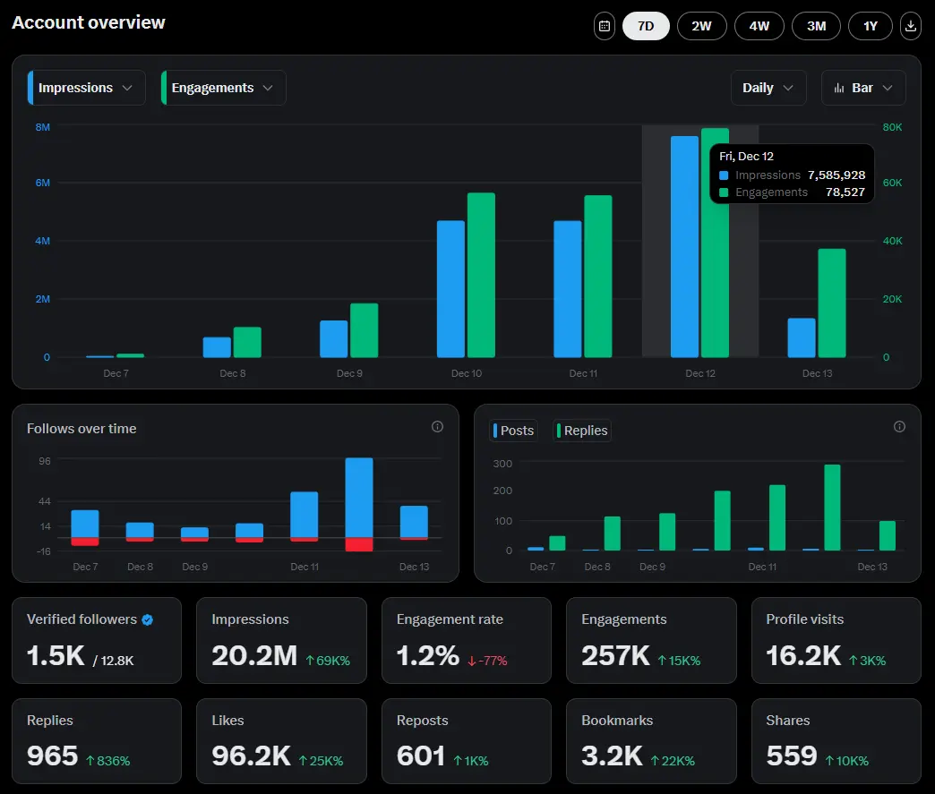Viewport: 935px width, 794px height.
Task: Click the blue Dec 10 impressions bar
Action: pyautogui.click(x=450, y=289)
